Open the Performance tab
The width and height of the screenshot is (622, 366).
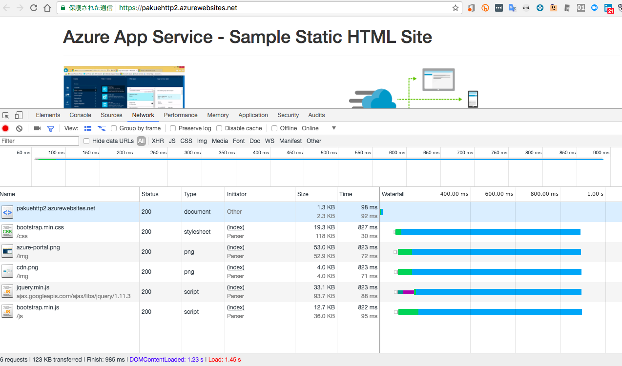click(x=181, y=115)
